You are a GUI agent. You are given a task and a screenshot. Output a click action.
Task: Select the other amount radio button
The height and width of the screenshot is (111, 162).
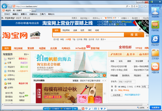coord(135,87)
